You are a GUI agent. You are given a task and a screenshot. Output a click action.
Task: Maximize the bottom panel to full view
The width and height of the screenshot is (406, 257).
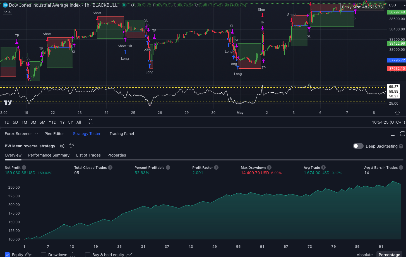click(402, 134)
